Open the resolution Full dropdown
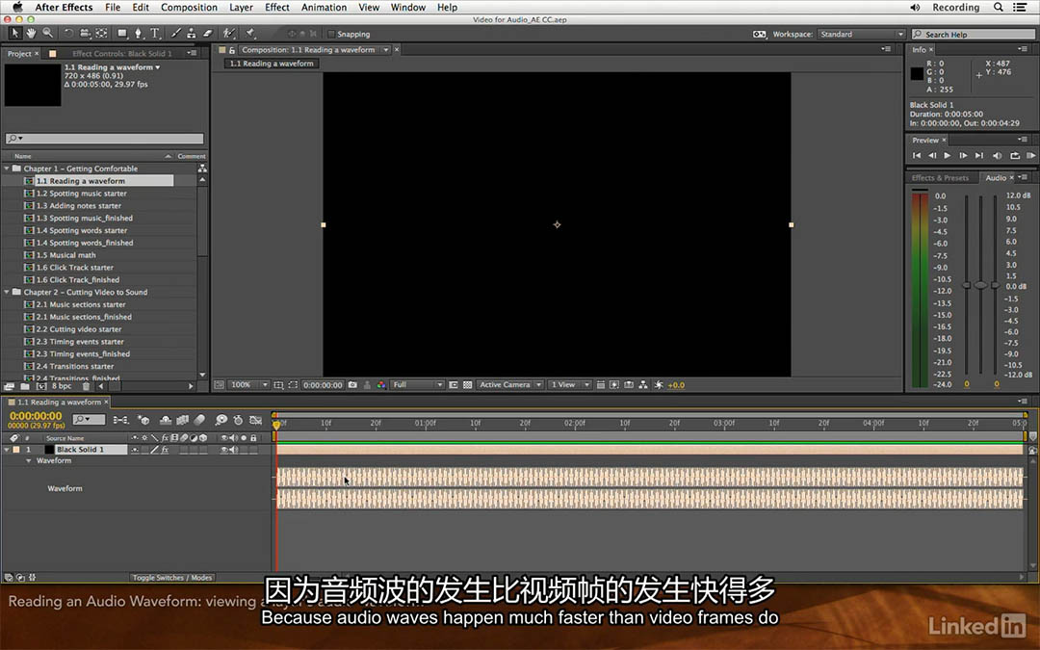The width and height of the screenshot is (1040, 650). point(417,384)
